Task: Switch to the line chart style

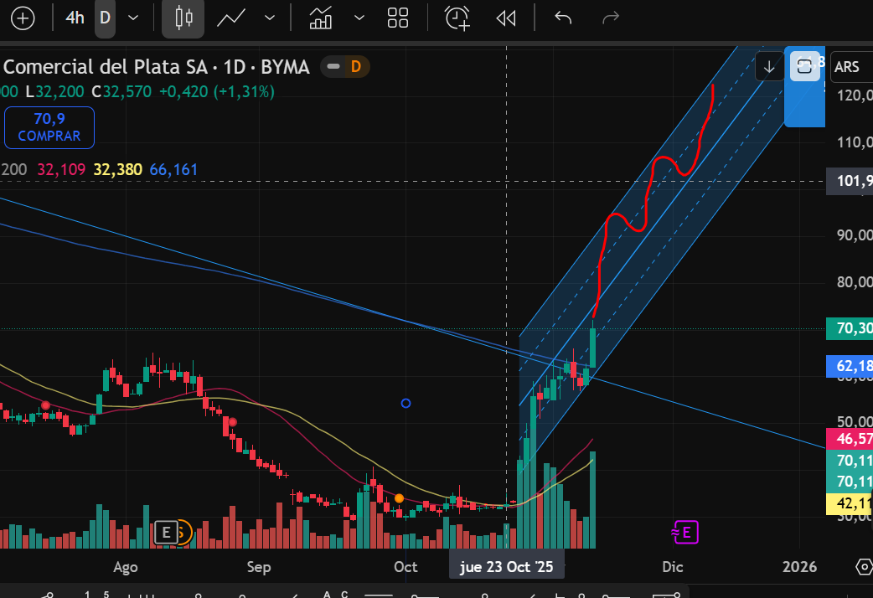Action: (x=231, y=18)
